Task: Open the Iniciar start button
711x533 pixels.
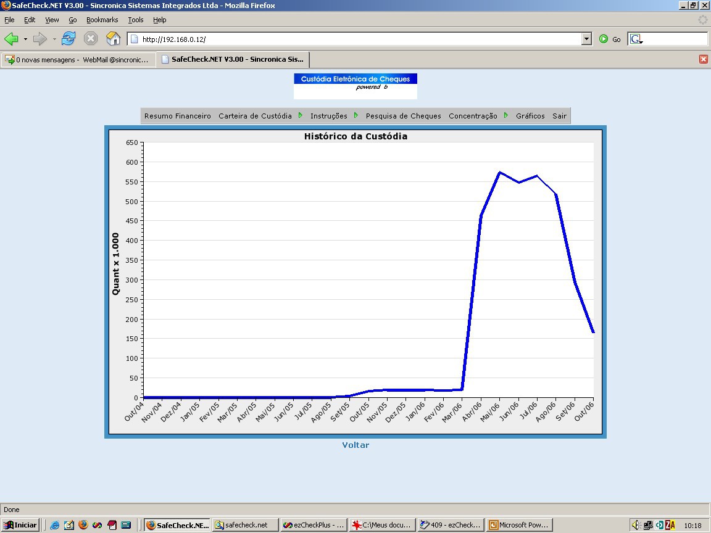Action: coord(20,525)
